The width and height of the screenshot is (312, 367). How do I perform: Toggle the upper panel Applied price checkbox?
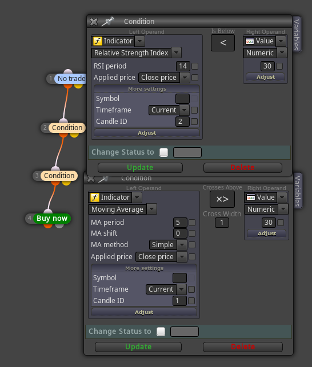coord(195,78)
